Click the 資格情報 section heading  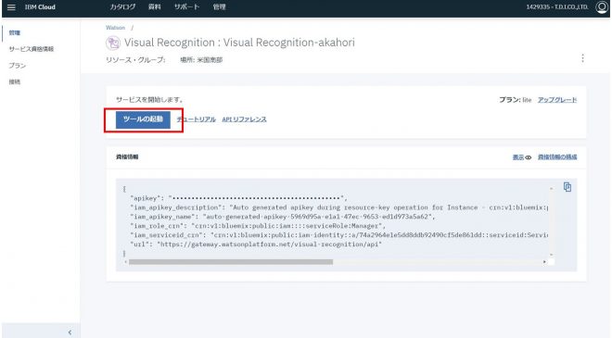127,156
